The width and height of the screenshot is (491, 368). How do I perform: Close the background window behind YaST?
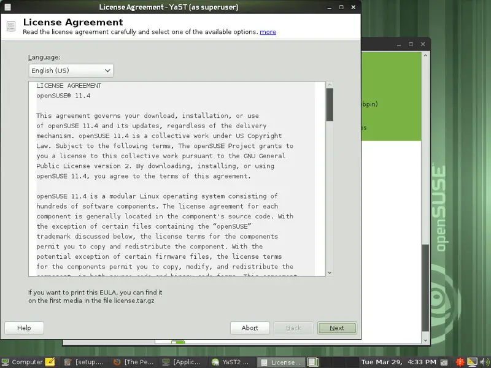(x=423, y=44)
